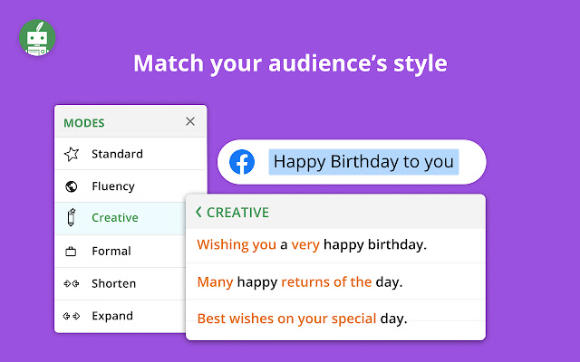Click the Expand arrows icon
This screenshot has height=362, width=580.
(72, 317)
